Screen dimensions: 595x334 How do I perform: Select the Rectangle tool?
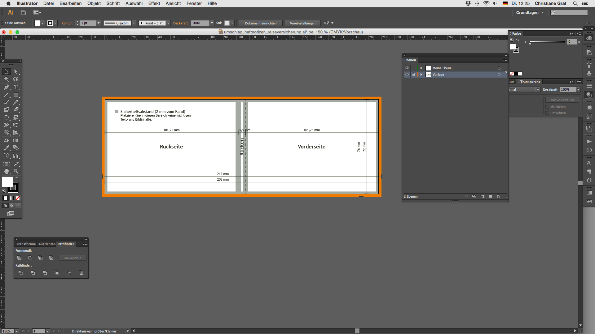pos(16,95)
